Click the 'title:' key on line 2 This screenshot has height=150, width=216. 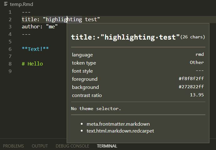click(x=31, y=19)
